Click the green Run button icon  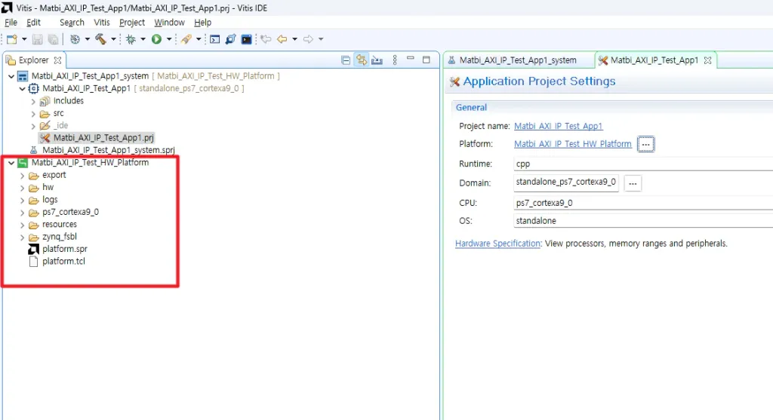coord(156,39)
